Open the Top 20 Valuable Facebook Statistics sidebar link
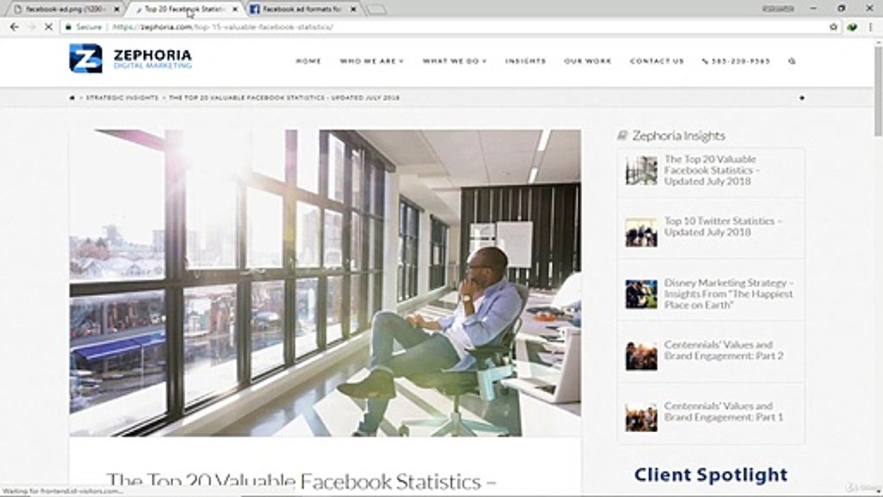 [712, 170]
